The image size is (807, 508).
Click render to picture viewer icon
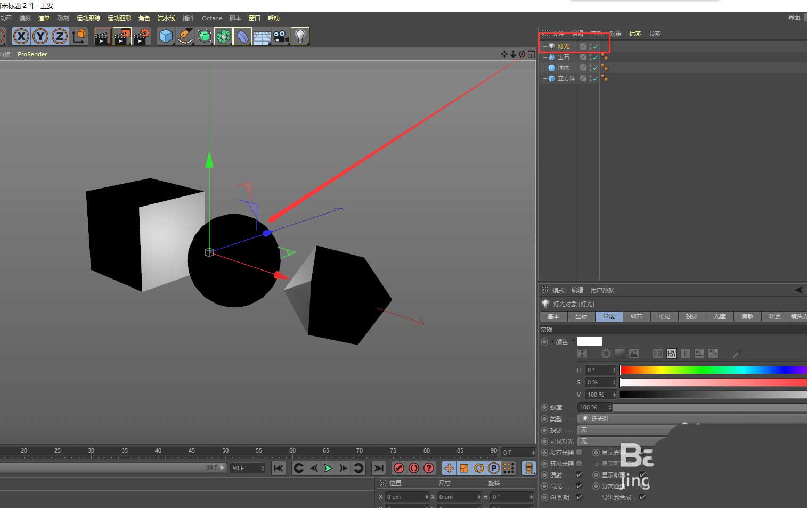[x=122, y=36]
